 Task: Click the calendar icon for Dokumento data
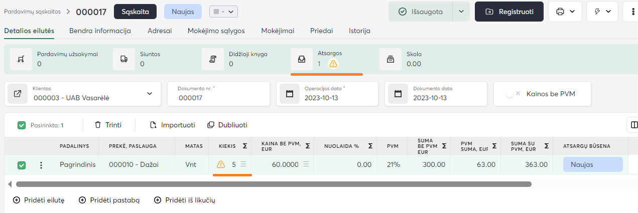click(398, 94)
